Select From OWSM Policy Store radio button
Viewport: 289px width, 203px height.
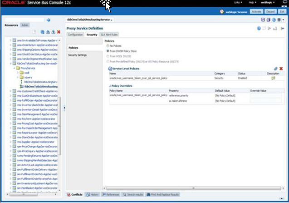[x=108, y=51]
